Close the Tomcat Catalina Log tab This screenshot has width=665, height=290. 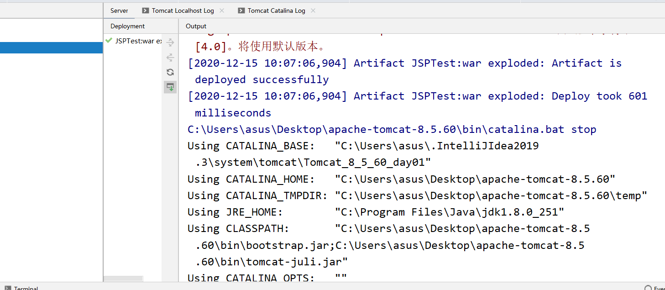coord(313,11)
